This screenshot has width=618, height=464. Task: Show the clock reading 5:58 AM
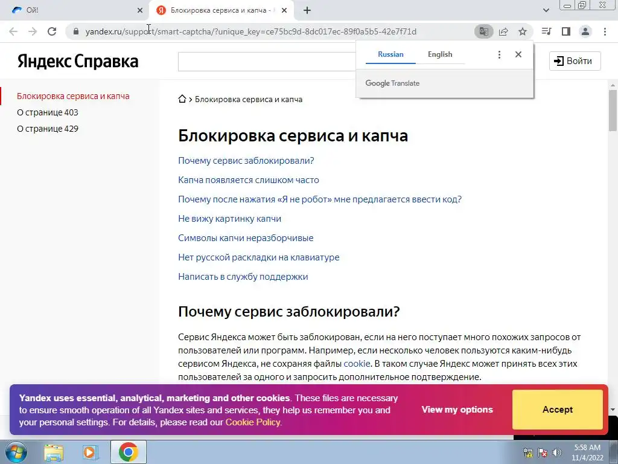pyautogui.click(x=587, y=448)
